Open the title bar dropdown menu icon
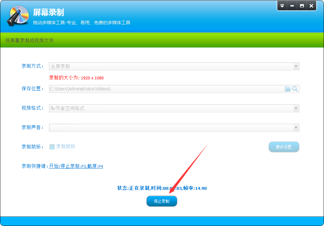Viewport: 324px width, 226px height. point(282,6)
